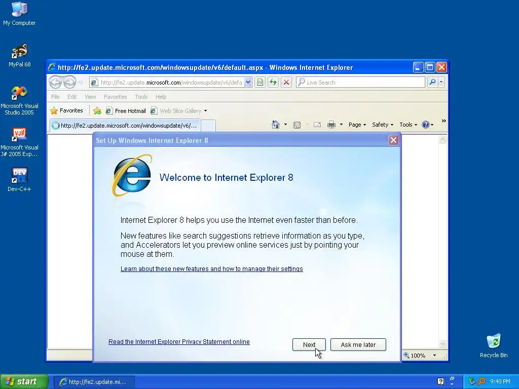Select the My Computer desktop icon
This screenshot has height=389, width=519.
(x=19, y=14)
